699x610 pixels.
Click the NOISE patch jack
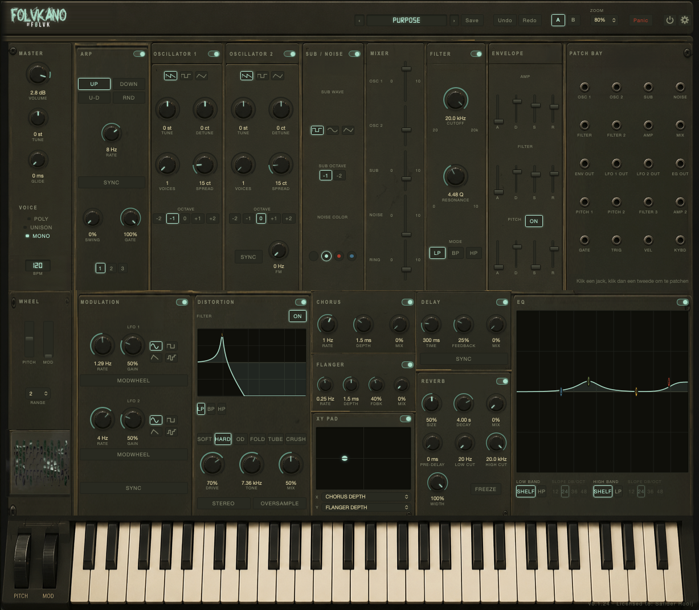[x=680, y=87]
